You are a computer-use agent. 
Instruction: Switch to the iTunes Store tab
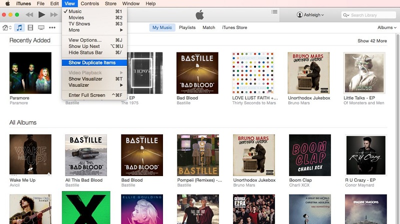pos(234,27)
